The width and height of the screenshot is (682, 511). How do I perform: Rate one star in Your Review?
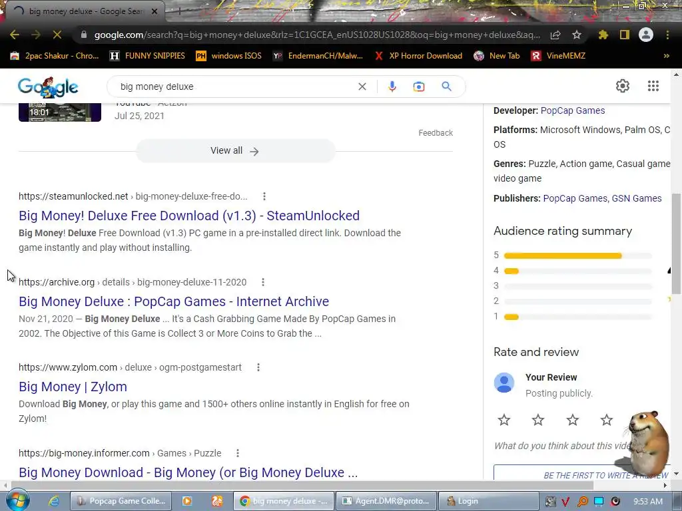click(504, 420)
